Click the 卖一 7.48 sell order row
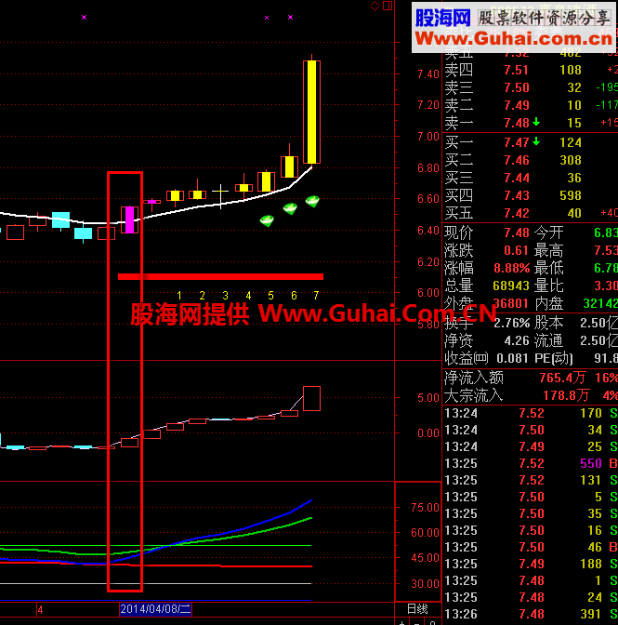 pos(531,123)
